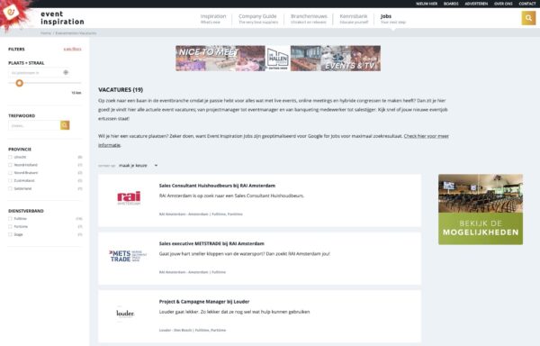
Task: Open the Kennisbank menu item
Action: click(x=354, y=19)
